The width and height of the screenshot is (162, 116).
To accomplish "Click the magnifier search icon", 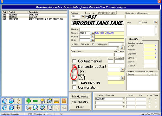I will tap(36, 108).
